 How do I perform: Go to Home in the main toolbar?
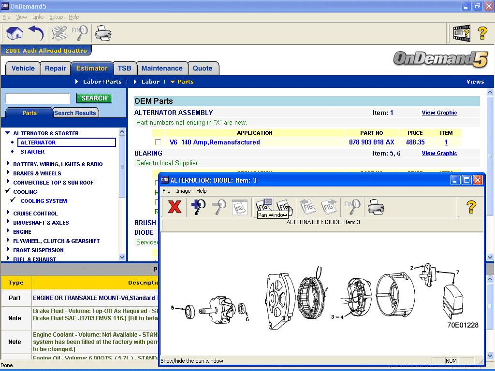(x=15, y=33)
